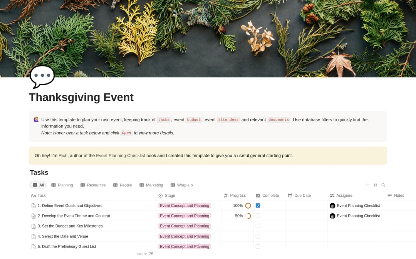Click the 'attendees' code tag in callout
The width and height of the screenshot is (416, 259).
pyautogui.click(x=228, y=120)
